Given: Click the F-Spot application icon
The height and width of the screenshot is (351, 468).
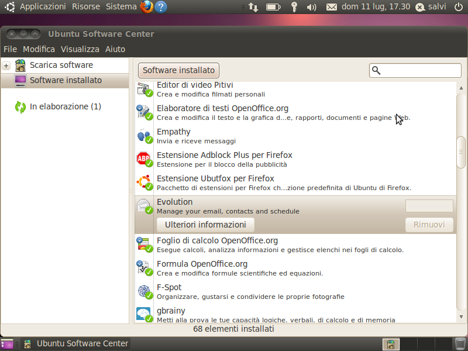Looking at the screenshot, I should (144, 291).
